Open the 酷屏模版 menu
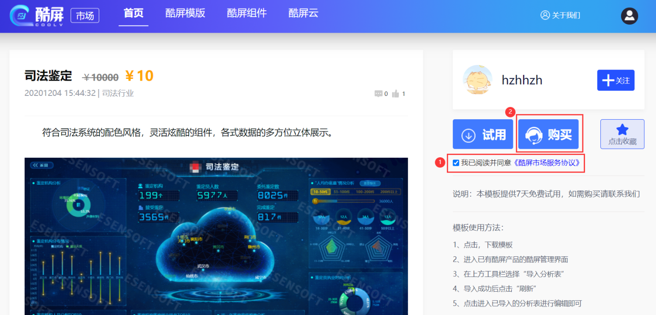The height and width of the screenshot is (315, 656). (x=185, y=13)
